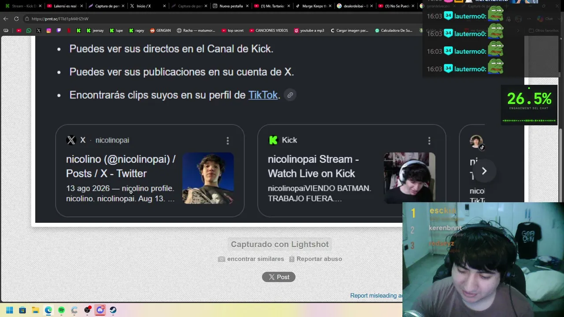Open the YouTube bookmark icon
The width and height of the screenshot is (564, 317).
pos(19,30)
